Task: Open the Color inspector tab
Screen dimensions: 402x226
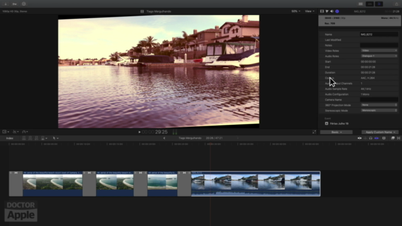Action: pyautogui.click(x=327, y=11)
